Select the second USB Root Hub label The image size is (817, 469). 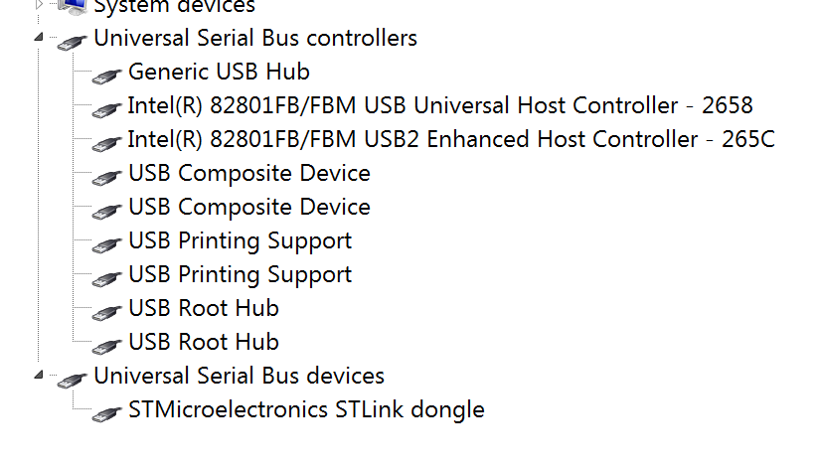point(203,342)
